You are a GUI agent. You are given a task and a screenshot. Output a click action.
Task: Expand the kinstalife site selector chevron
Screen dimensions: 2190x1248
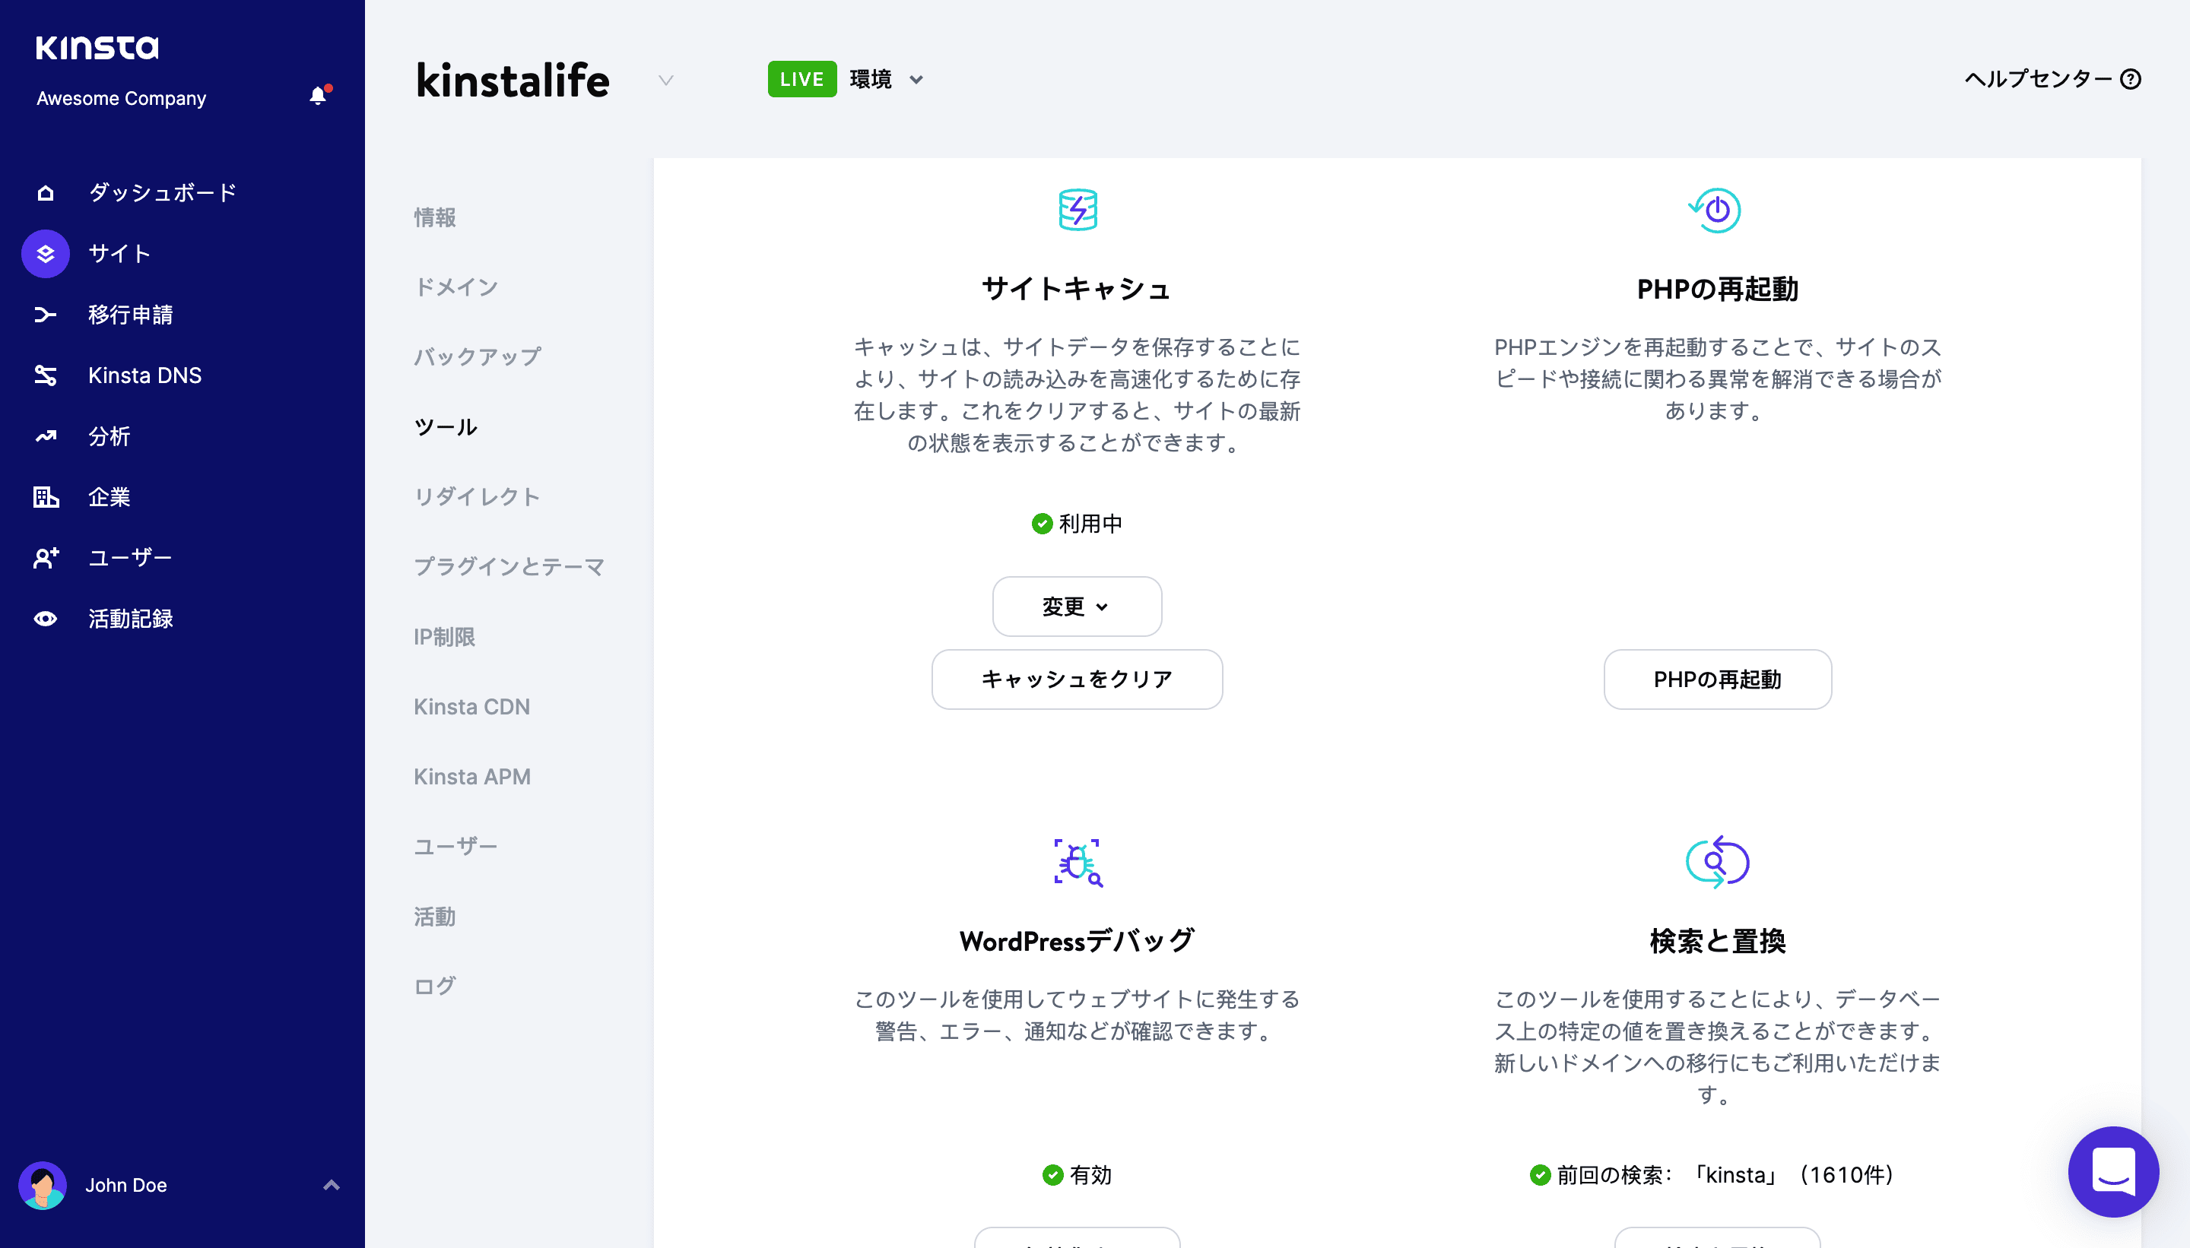coord(666,81)
